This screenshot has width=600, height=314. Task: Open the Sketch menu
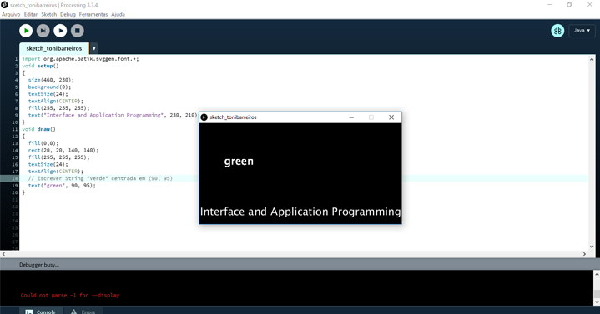pos(49,14)
